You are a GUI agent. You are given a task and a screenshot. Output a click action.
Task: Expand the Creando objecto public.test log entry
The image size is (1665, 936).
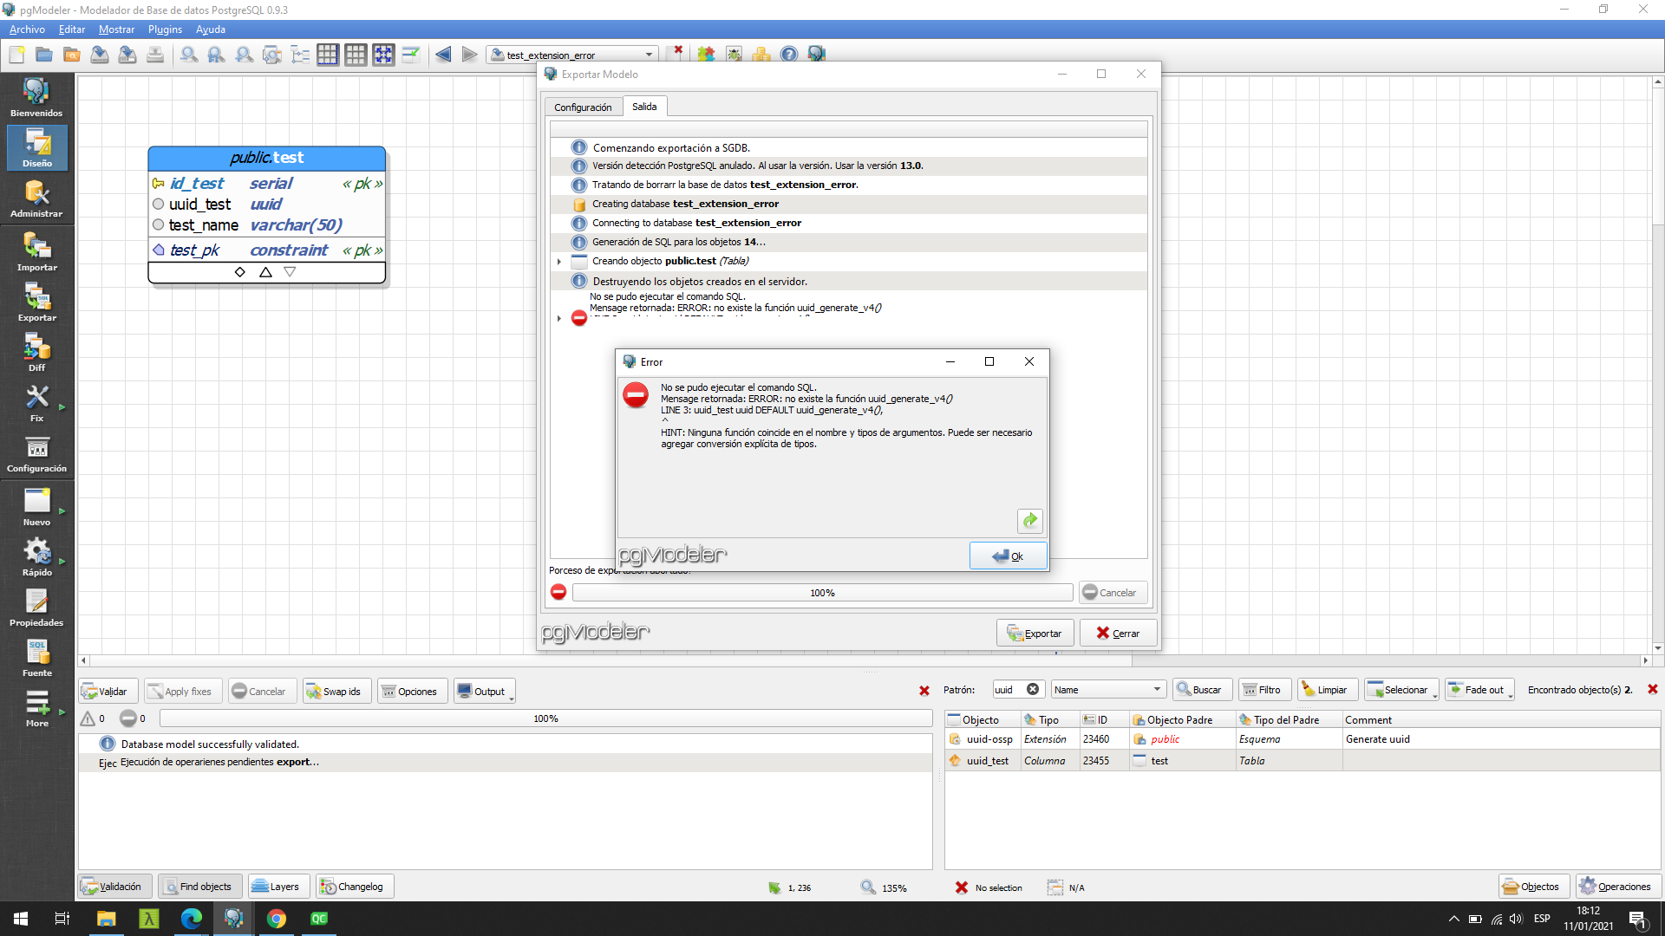coord(558,261)
